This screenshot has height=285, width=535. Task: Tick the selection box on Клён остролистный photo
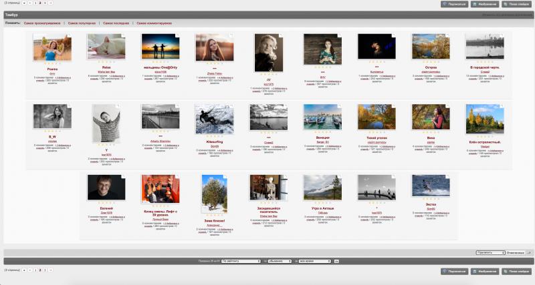click(502, 106)
